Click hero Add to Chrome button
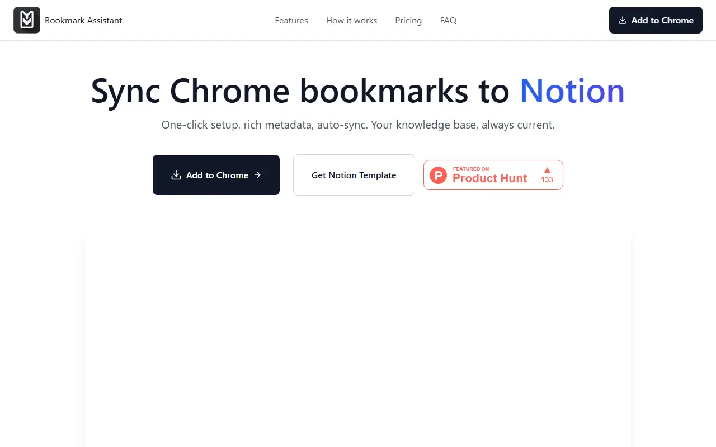The width and height of the screenshot is (716, 447). (216, 175)
